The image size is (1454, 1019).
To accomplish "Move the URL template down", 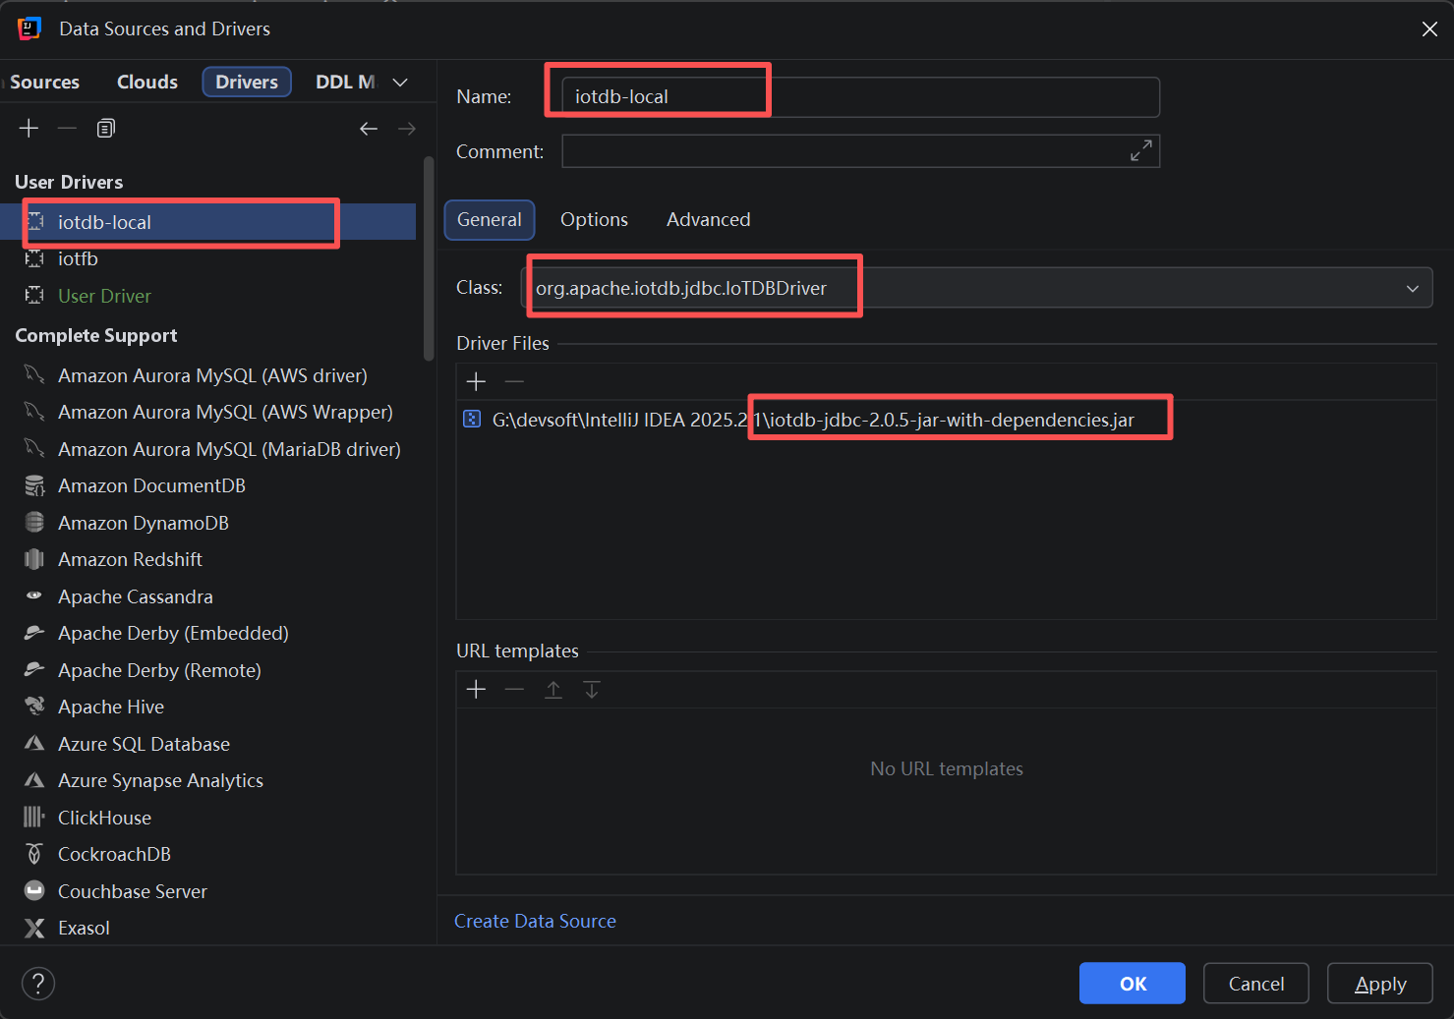I will click(592, 690).
